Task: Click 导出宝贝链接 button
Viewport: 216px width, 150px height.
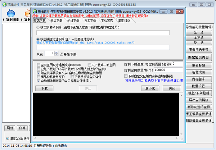Action: point(199,100)
